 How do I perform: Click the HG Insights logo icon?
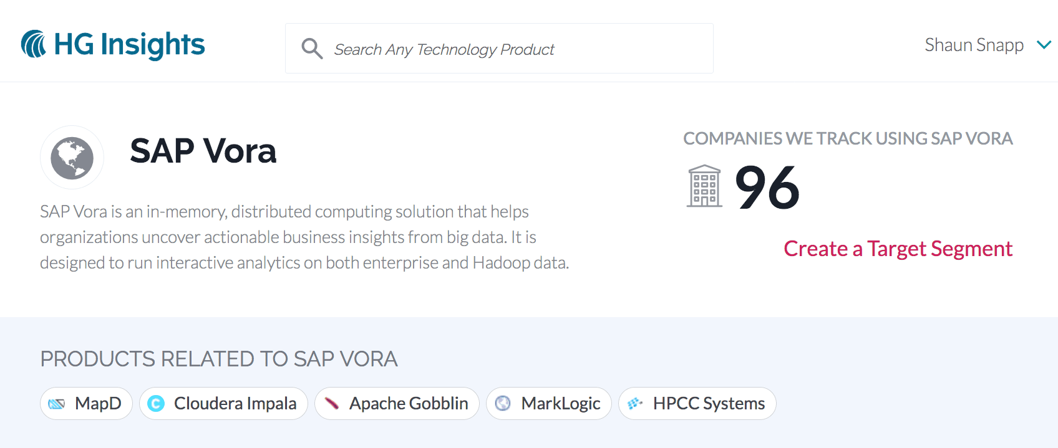tap(34, 44)
